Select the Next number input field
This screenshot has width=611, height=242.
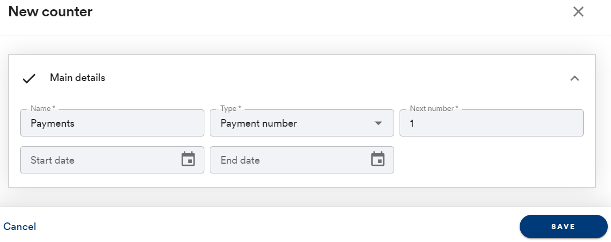(491, 123)
